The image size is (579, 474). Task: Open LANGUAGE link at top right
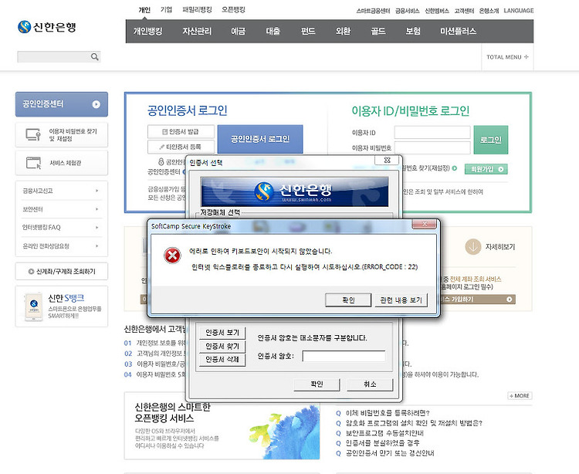click(x=519, y=11)
